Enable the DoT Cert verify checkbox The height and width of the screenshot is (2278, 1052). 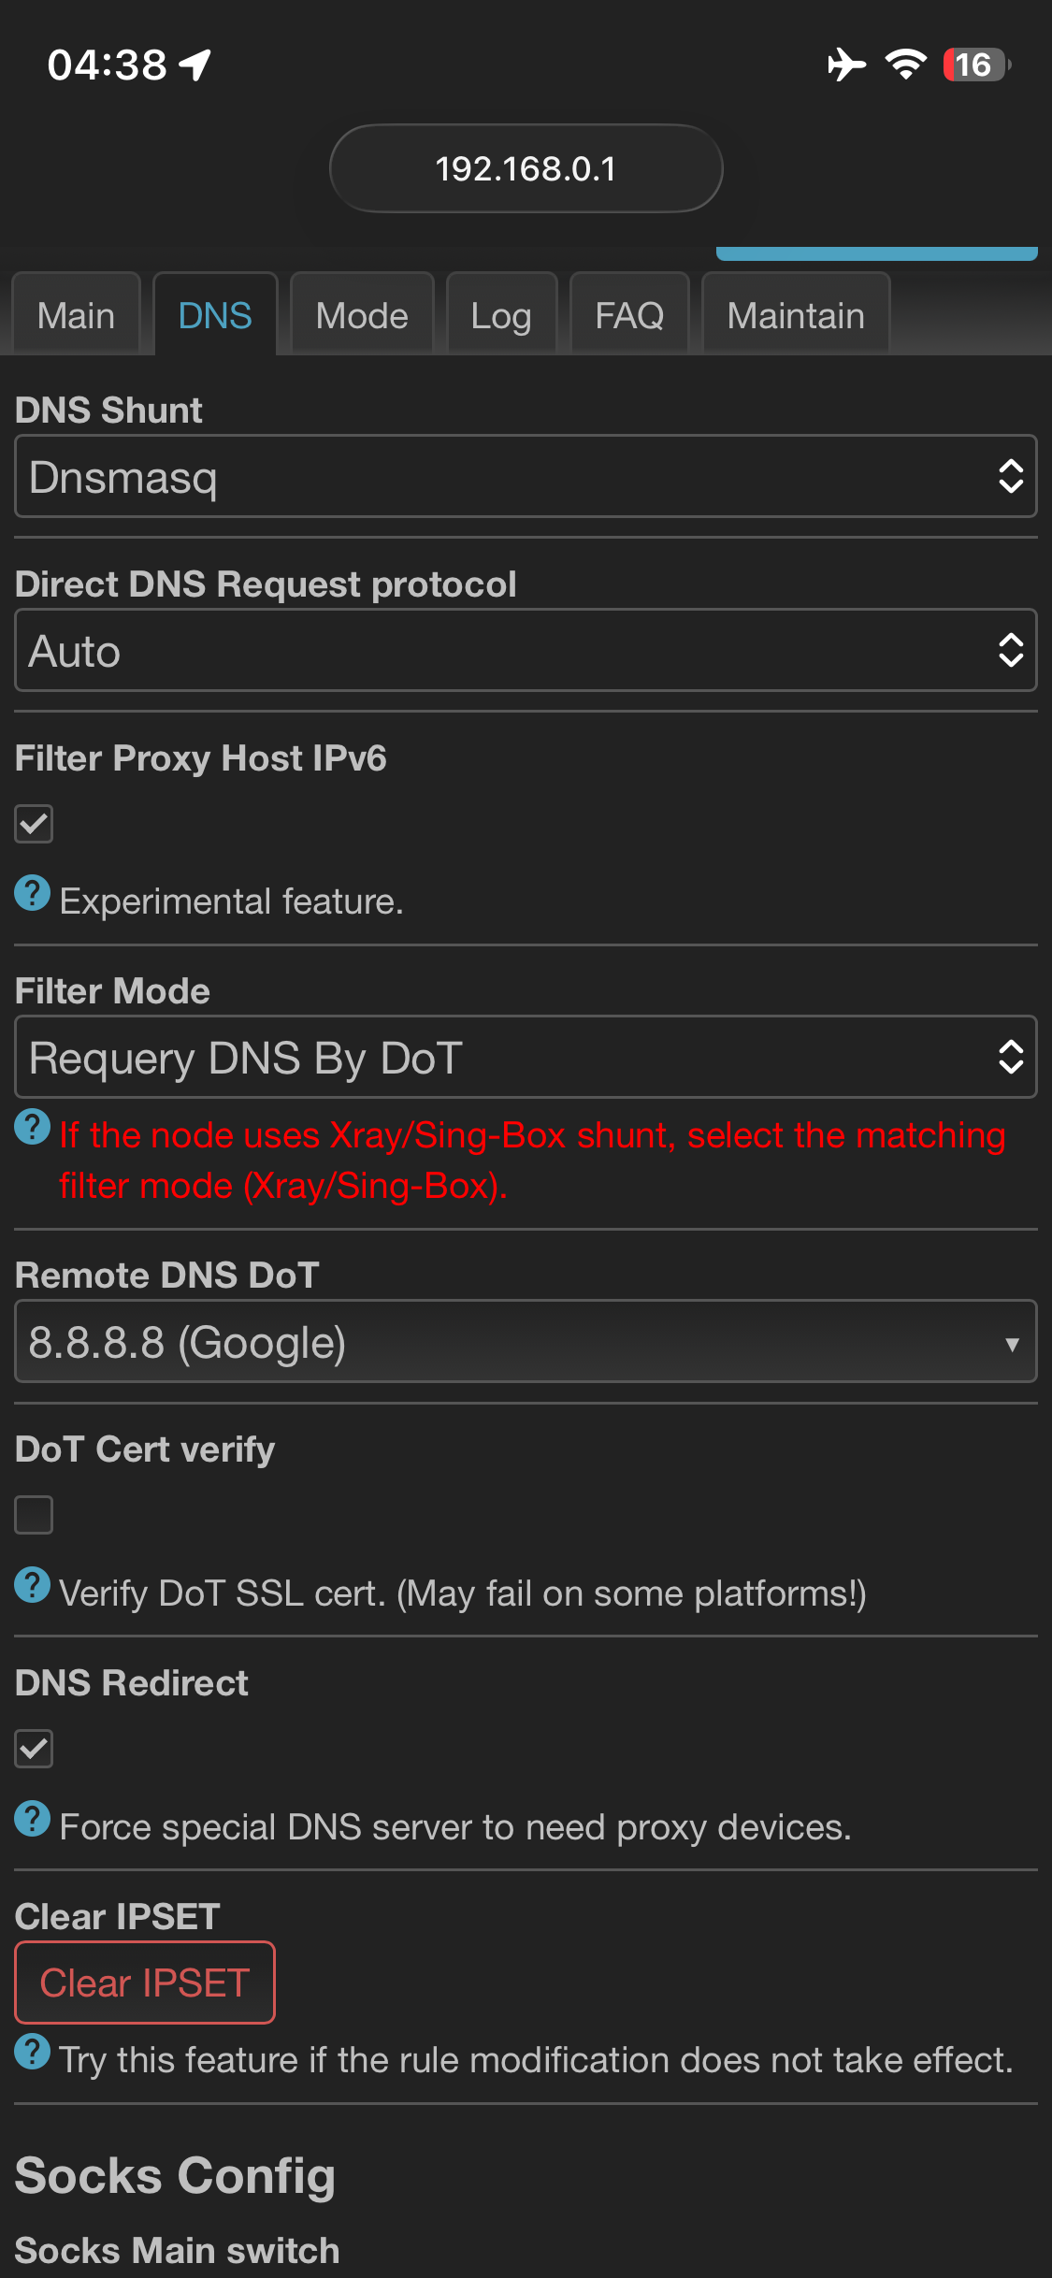[34, 1515]
